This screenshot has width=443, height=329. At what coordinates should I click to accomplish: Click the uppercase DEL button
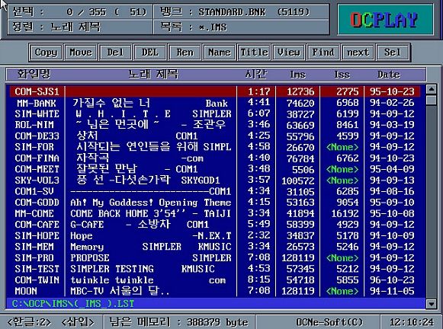[150, 53]
